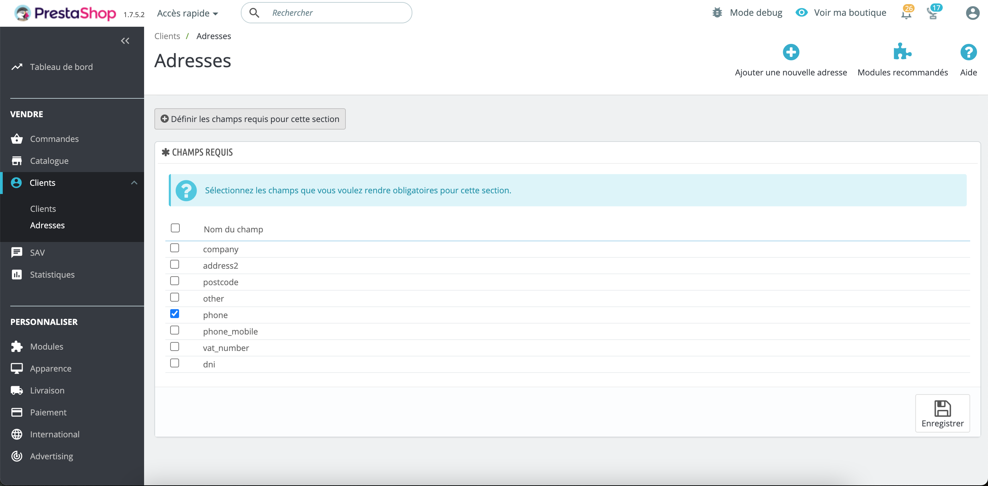Go to Clients submenu item
The width and height of the screenshot is (988, 486).
[x=43, y=209]
